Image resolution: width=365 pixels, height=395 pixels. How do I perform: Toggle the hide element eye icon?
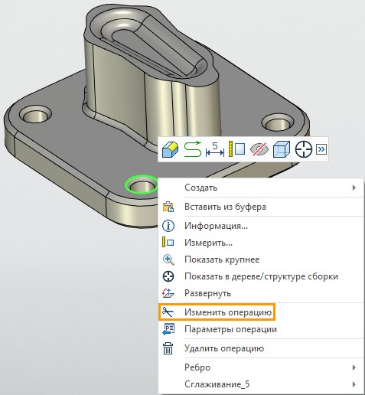(259, 149)
